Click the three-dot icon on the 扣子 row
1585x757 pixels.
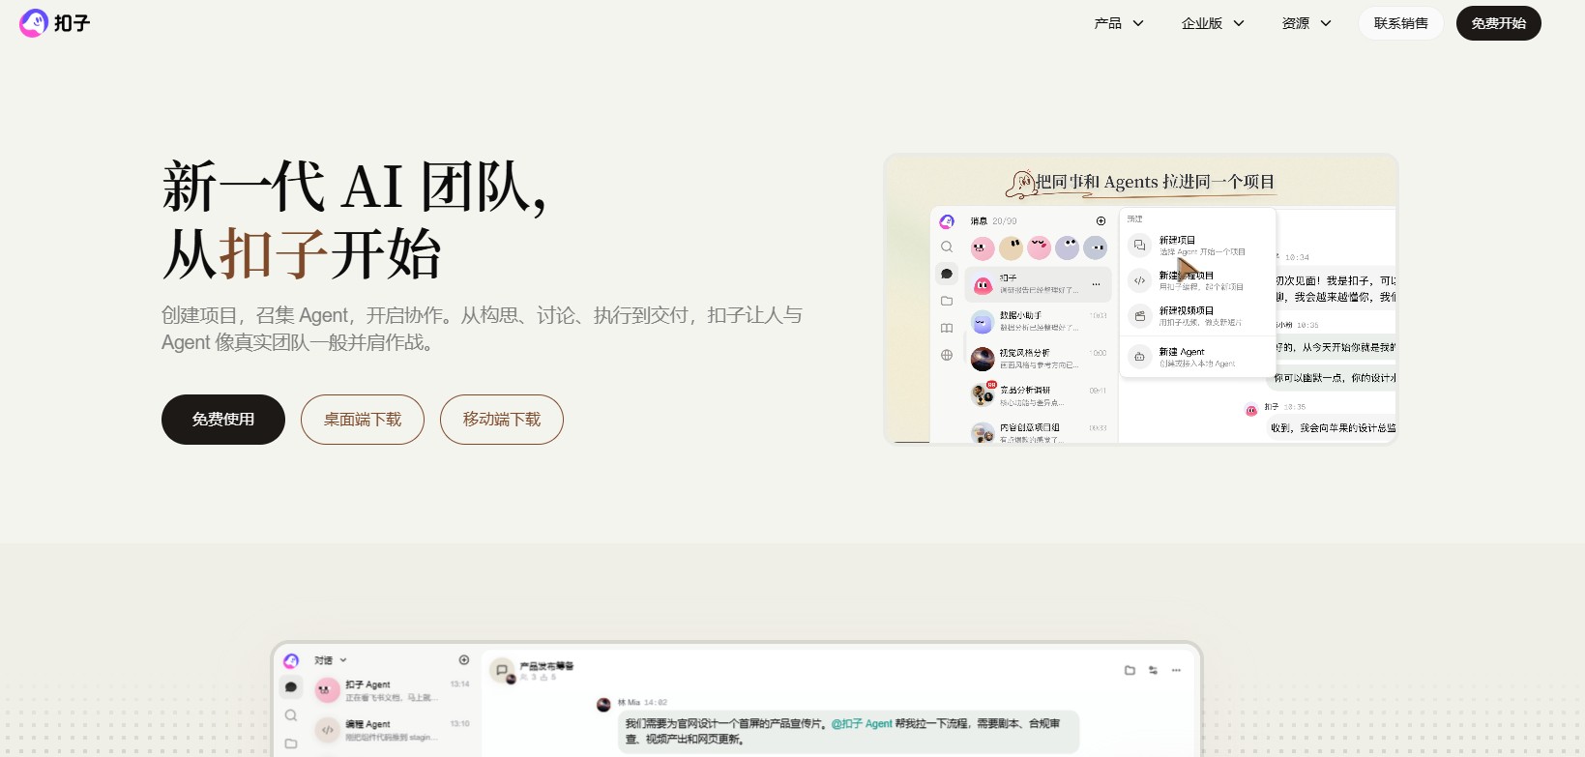tap(1096, 284)
